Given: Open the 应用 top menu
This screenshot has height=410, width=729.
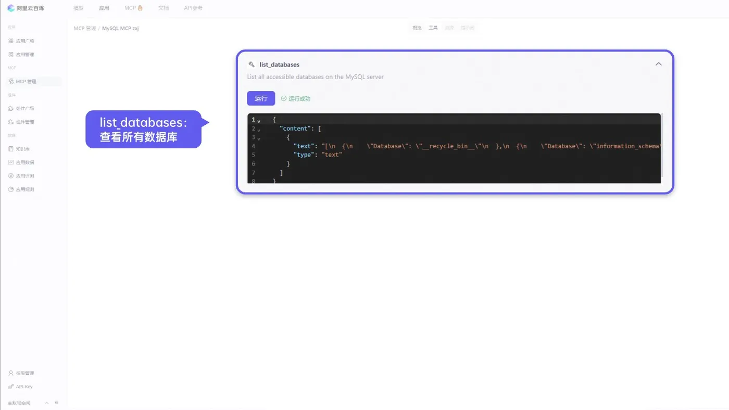Looking at the screenshot, I should point(104,8).
